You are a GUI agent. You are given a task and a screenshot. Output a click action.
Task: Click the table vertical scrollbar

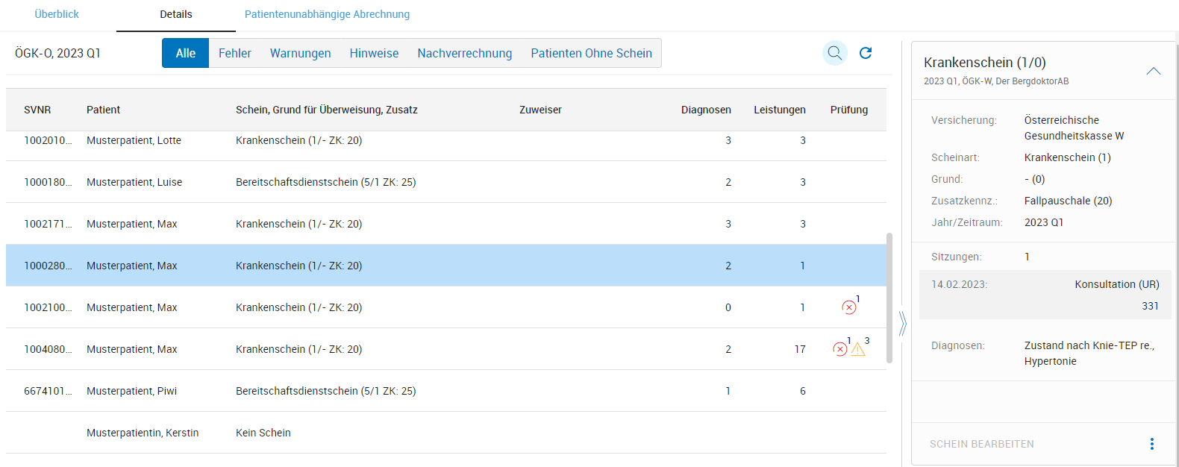889,298
